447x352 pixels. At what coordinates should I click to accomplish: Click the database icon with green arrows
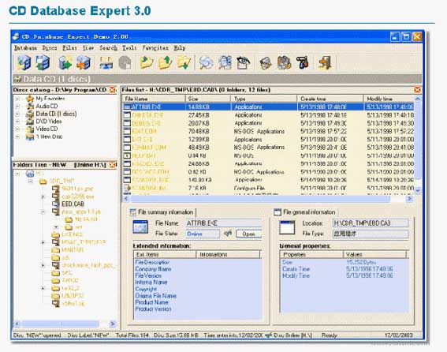[43, 62]
